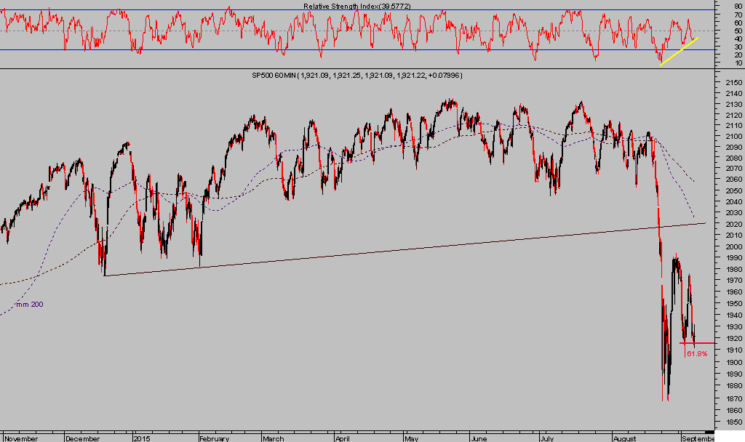The image size is (745, 442).
Task: Select the September label on time axis
Action: pyautogui.click(x=698, y=438)
